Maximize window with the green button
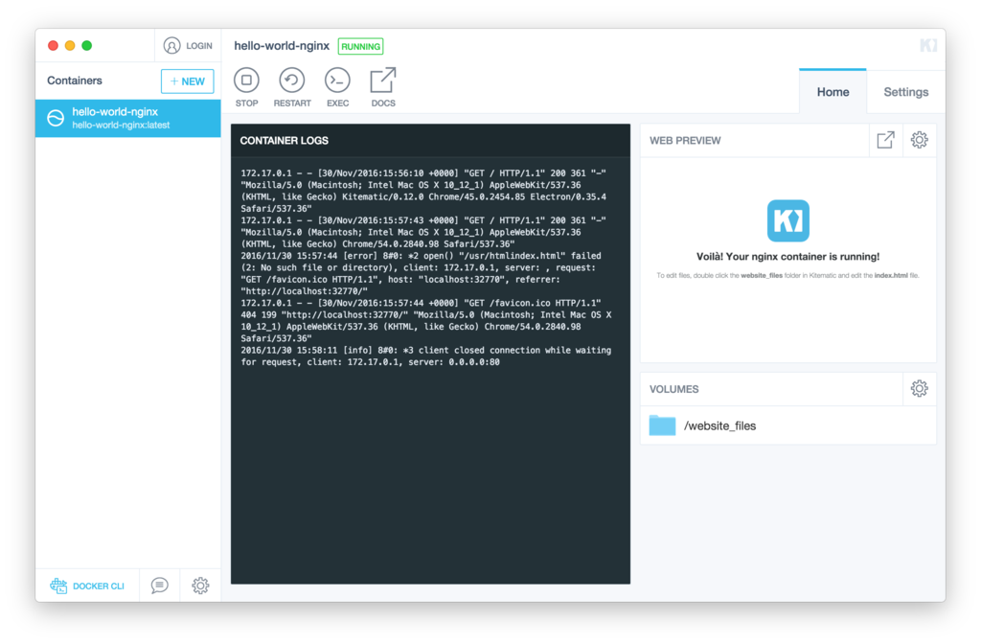 87,46
